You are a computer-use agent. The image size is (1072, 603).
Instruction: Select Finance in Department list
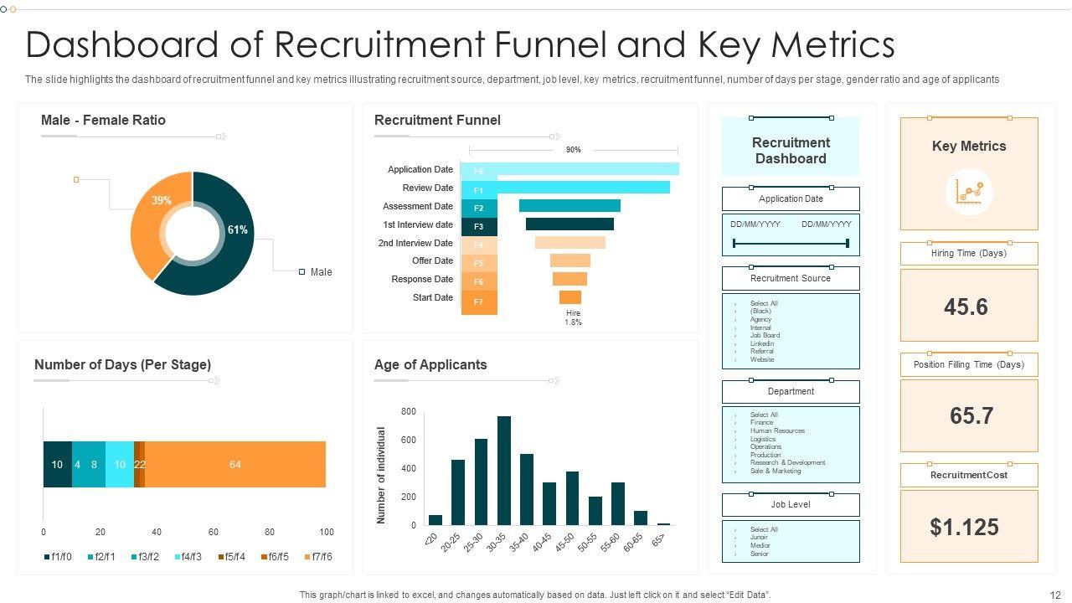(762, 423)
